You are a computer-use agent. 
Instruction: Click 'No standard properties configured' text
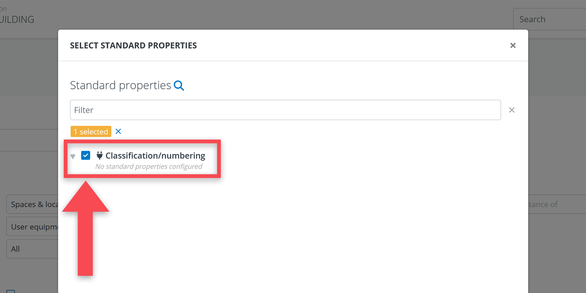pyautogui.click(x=149, y=167)
